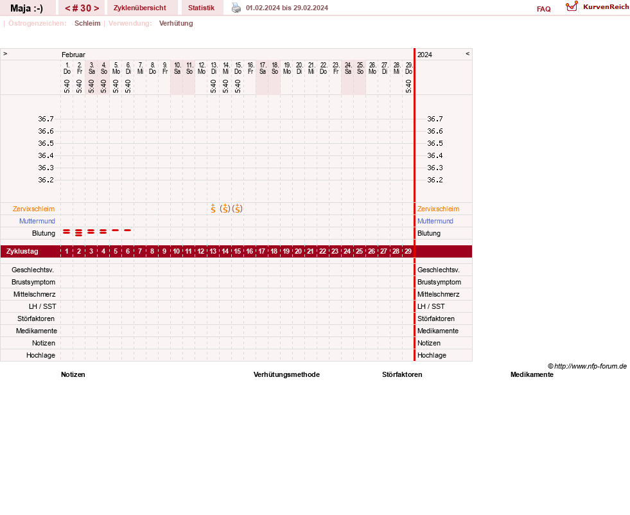Click the left Muttermund row label
The width and height of the screenshot is (630, 515).
[x=37, y=221]
